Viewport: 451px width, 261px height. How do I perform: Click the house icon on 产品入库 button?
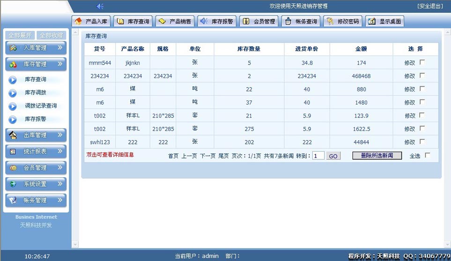tap(78, 21)
